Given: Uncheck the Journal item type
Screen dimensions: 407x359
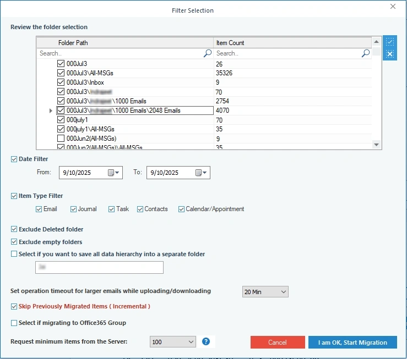Looking at the screenshot, I should [73, 209].
